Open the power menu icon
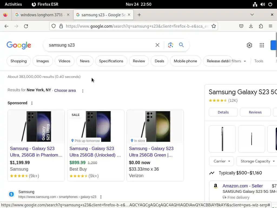The height and width of the screenshot is (208, 277). [x=270, y=4]
